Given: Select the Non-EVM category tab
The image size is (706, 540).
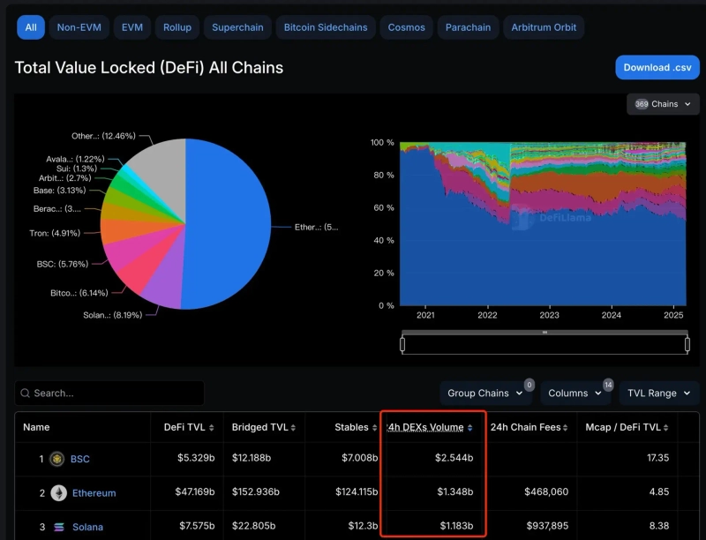Looking at the screenshot, I should tap(79, 27).
